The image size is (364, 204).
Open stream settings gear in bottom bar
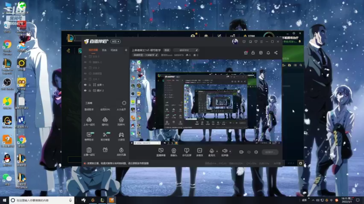point(256,152)
